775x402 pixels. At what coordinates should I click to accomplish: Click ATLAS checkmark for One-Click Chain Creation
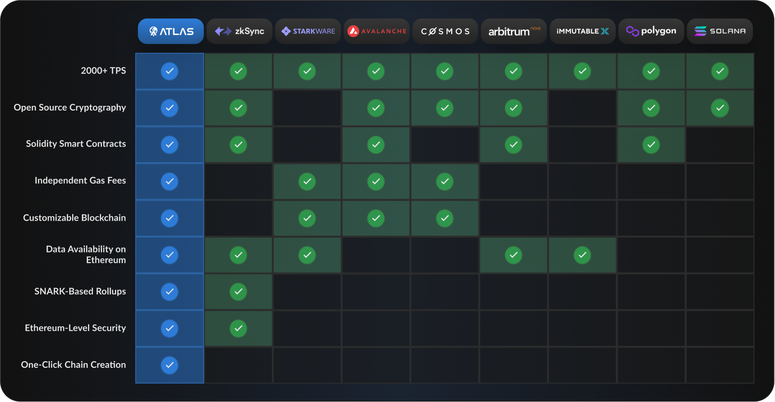[169, 365]
